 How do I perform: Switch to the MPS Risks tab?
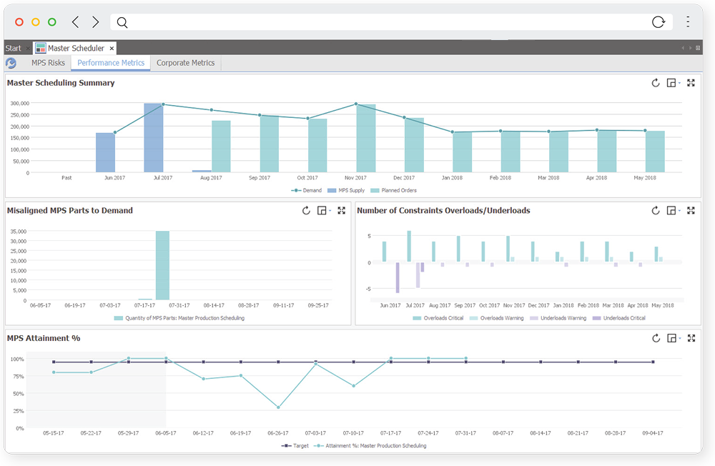48,63
